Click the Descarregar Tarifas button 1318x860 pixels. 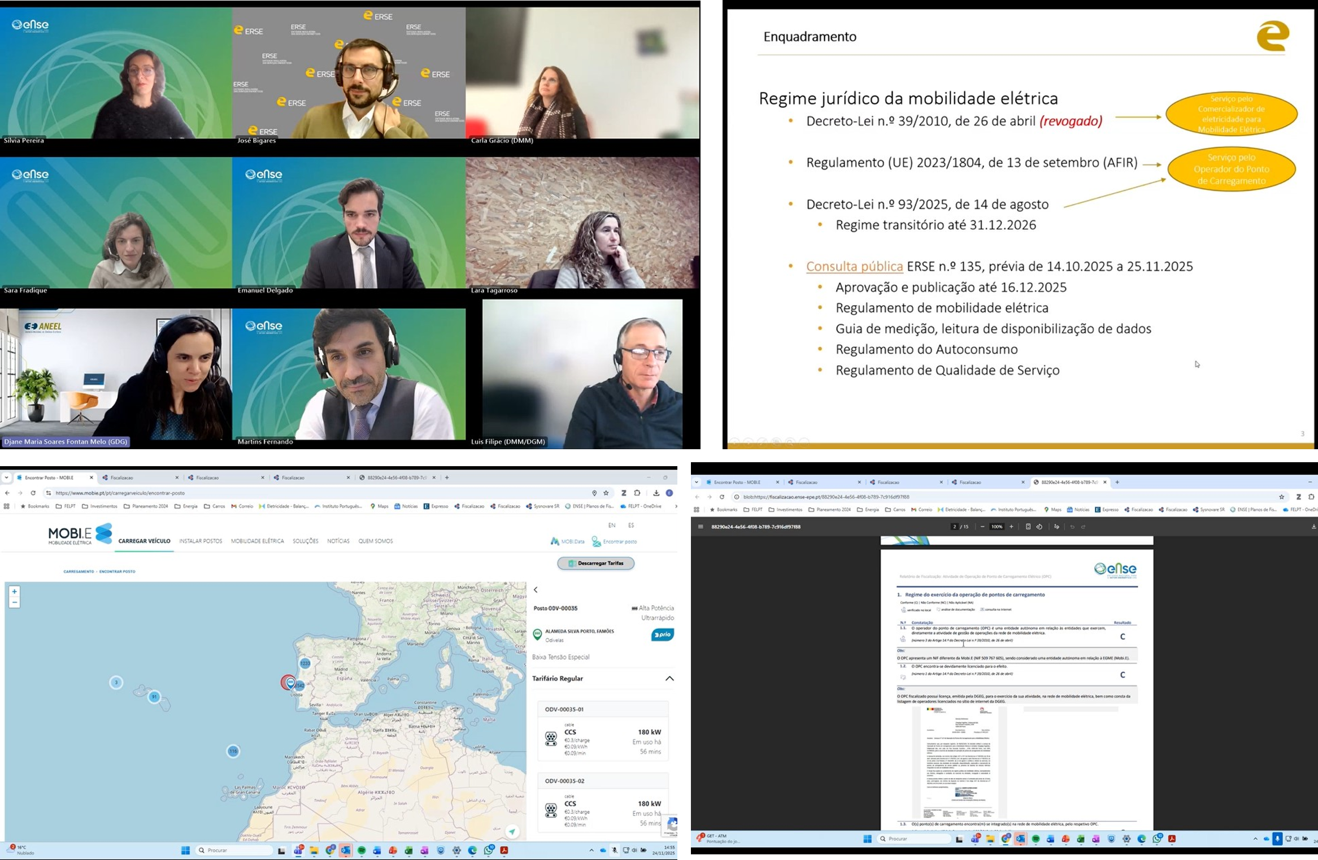pos(595,563)
